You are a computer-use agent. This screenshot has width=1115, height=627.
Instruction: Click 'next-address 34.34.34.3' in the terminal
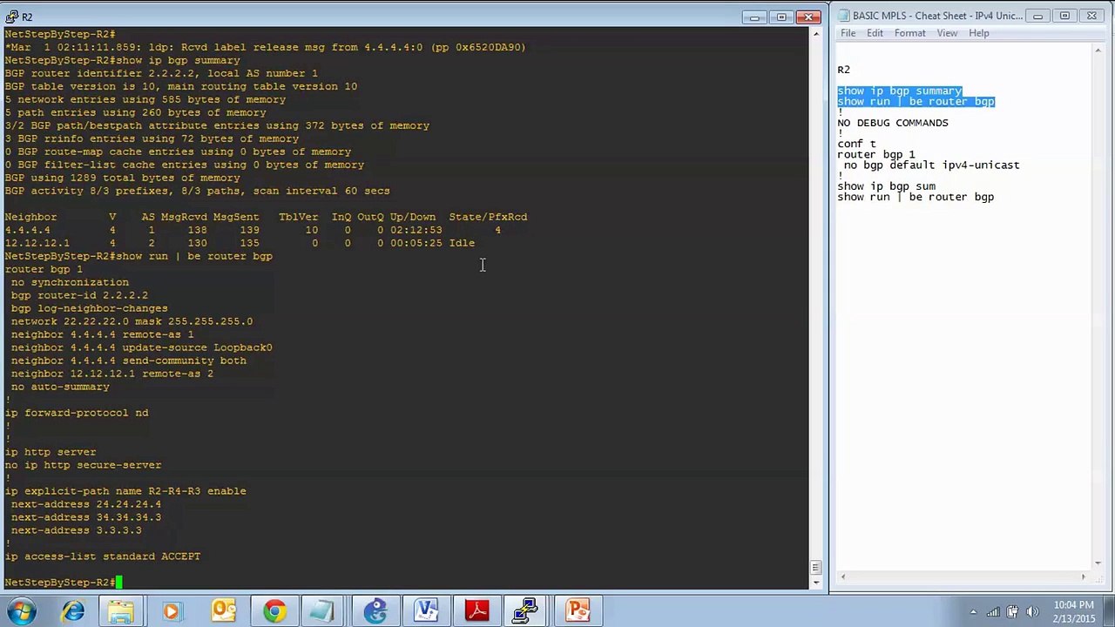[x=86, y=517]
